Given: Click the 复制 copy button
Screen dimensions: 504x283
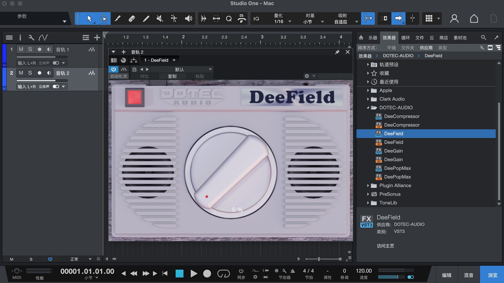Looking at the screenshot, I should (172, 76).
